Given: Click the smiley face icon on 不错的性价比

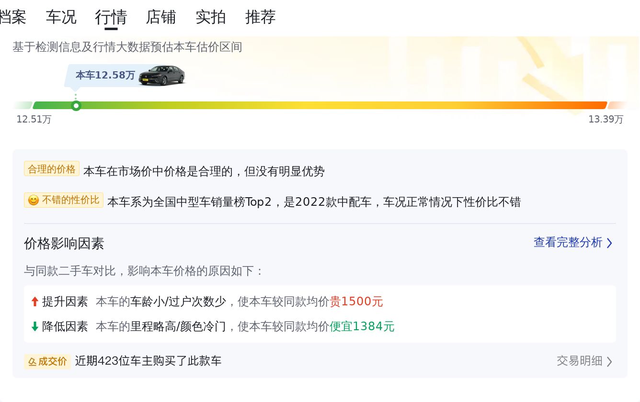Looking at the screenshot, I should click(33, 201).
